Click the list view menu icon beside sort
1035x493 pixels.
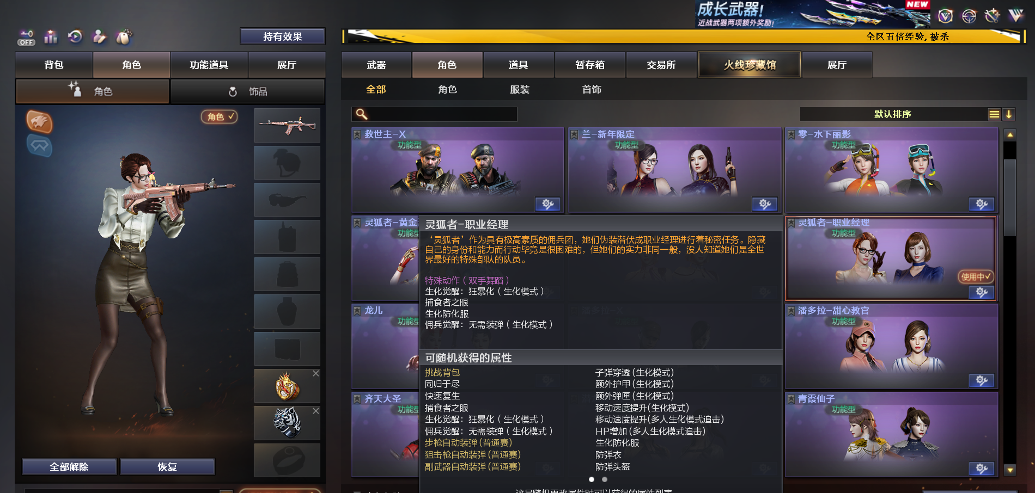pyautogui.click(x=994, y=114)
